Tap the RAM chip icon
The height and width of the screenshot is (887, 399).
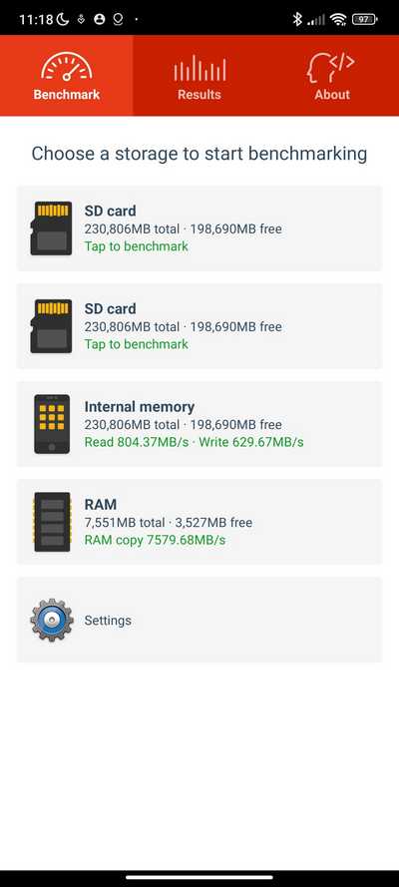click(52, 522)
